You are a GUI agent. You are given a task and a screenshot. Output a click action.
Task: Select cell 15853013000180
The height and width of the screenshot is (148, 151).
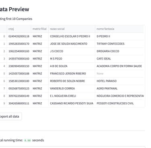[19, 81]
